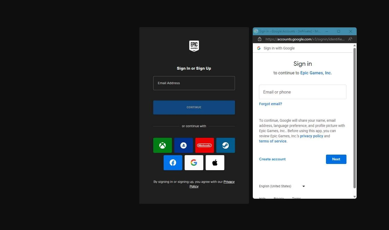
Task: Click Create account link
Action: 272,159
